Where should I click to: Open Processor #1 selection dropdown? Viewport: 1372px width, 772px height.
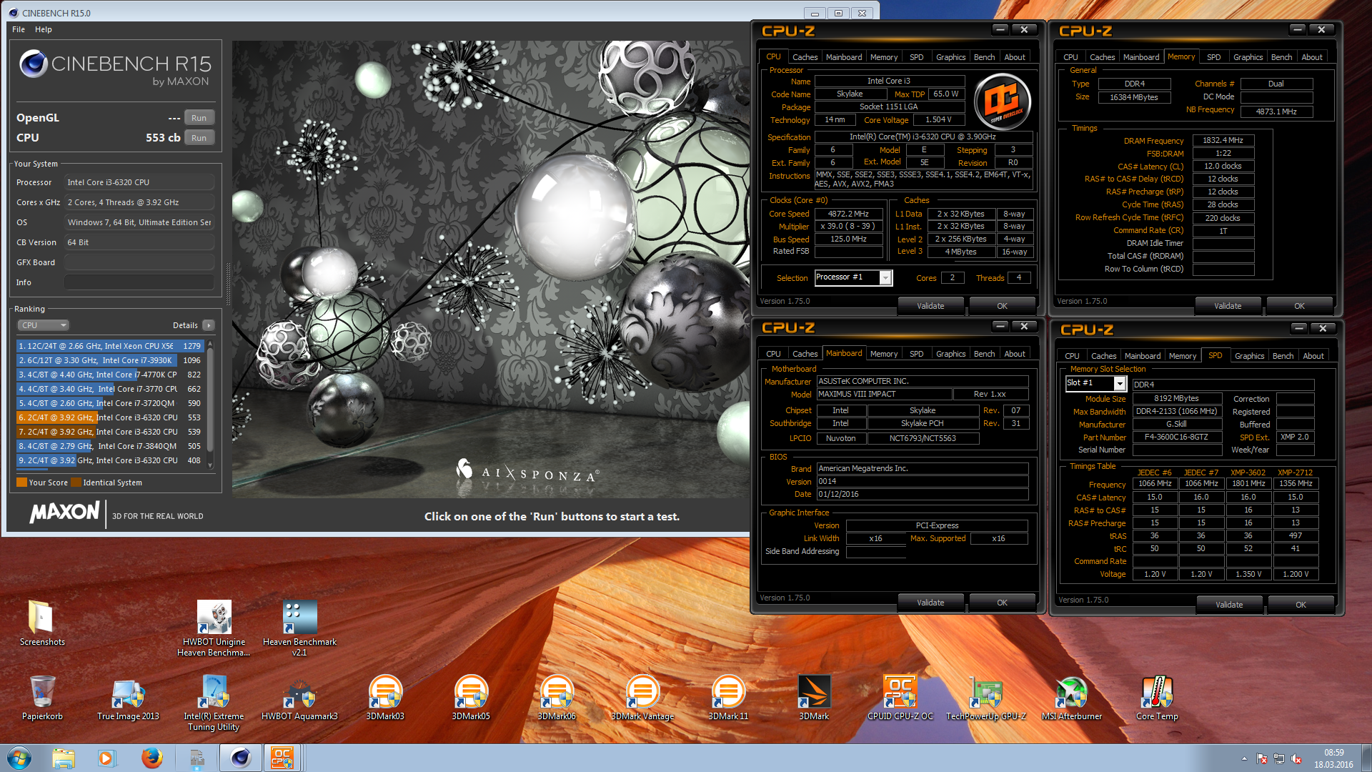point(853,277)
